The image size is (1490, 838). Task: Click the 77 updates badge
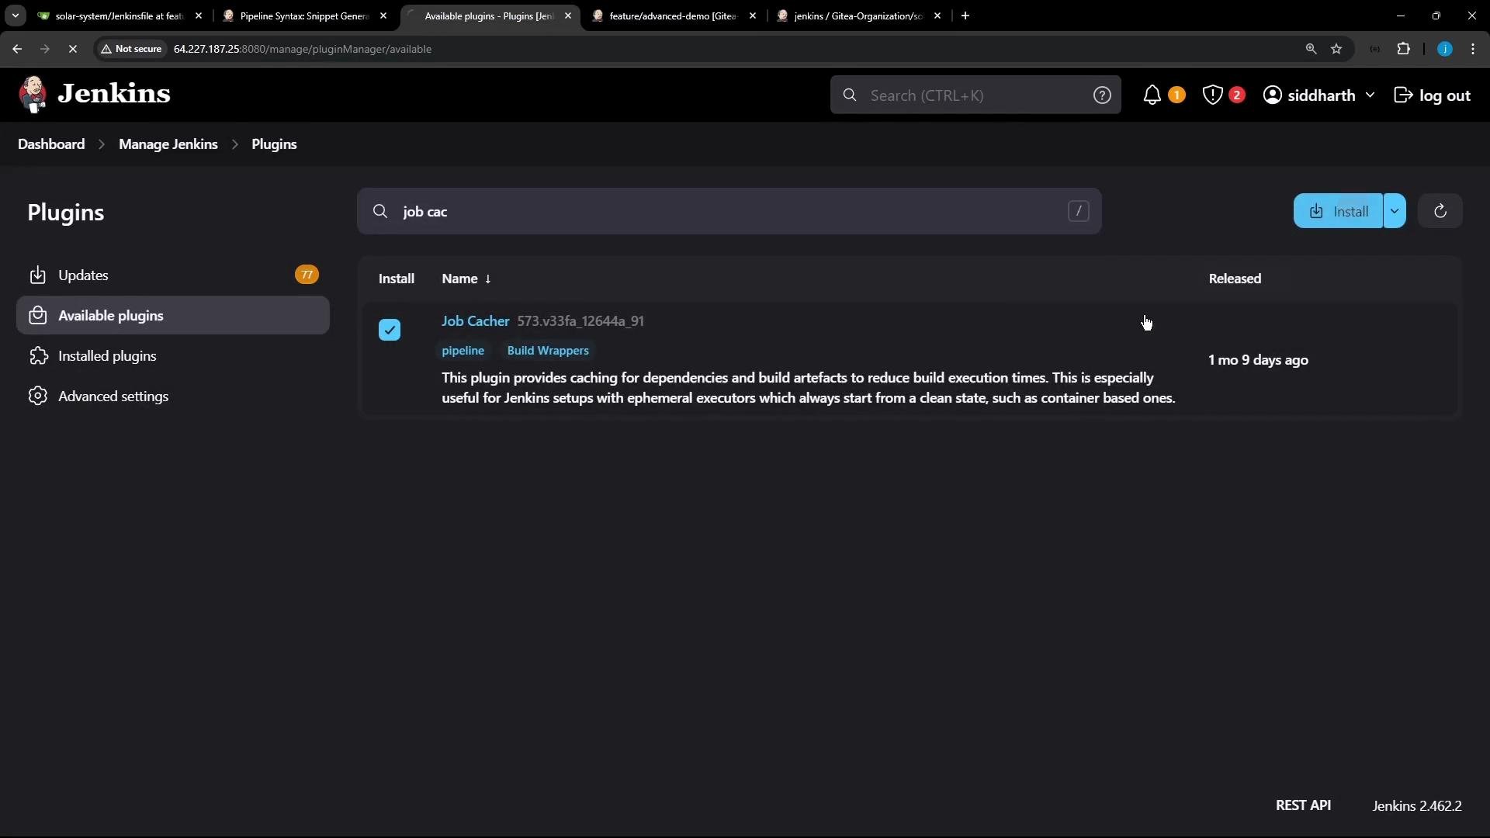pos(307,275)
